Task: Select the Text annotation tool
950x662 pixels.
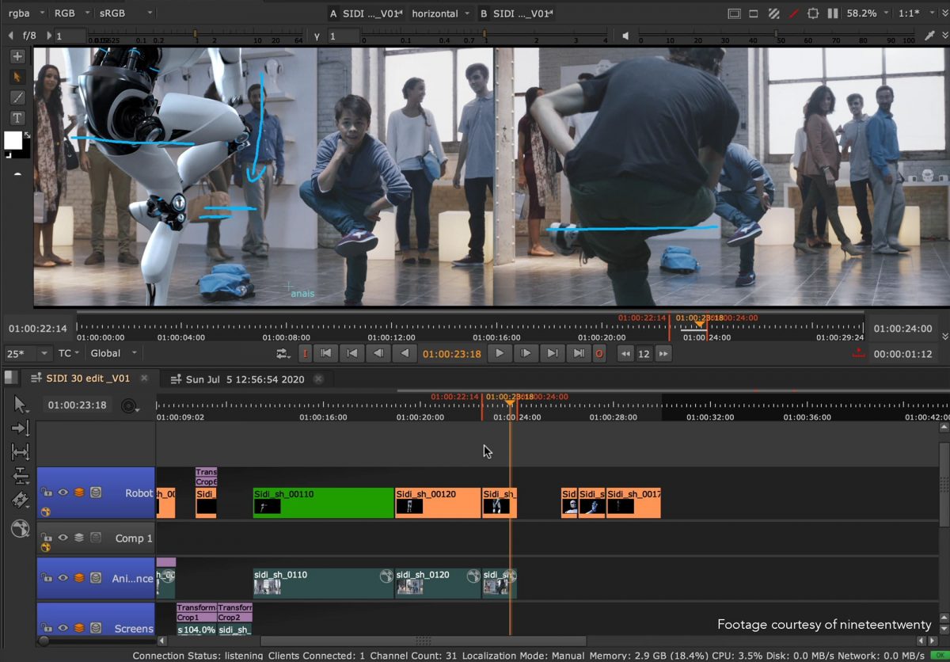Action: pos(17,118)
